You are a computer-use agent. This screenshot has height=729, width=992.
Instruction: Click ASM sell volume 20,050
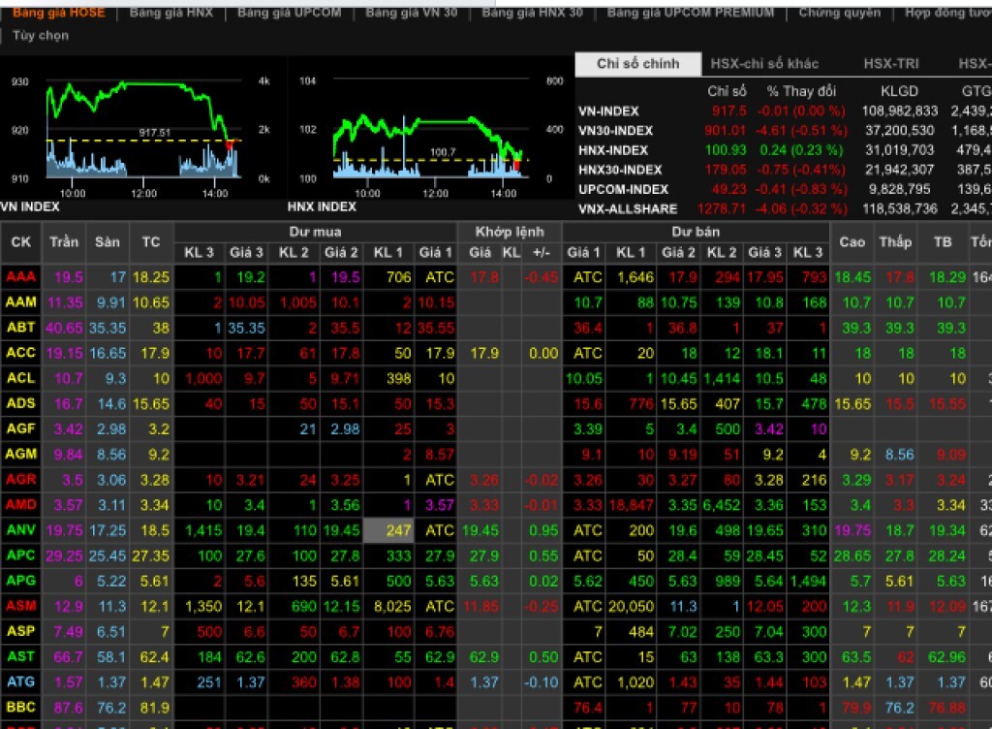632,606
